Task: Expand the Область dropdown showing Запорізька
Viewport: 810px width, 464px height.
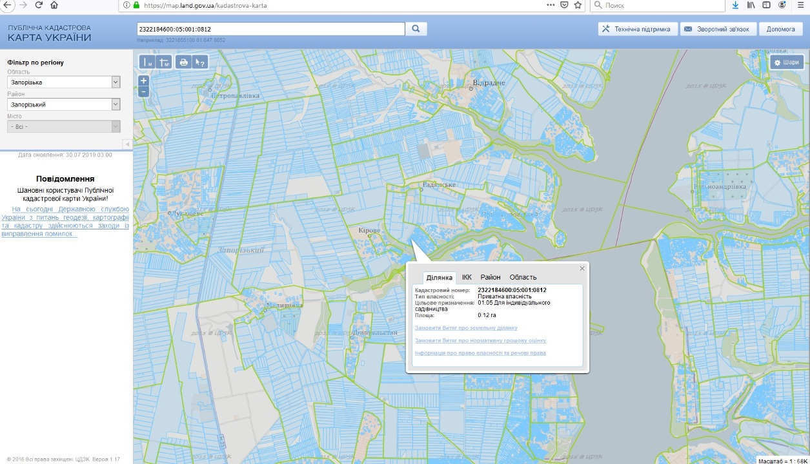Action: tap(64, 82)
